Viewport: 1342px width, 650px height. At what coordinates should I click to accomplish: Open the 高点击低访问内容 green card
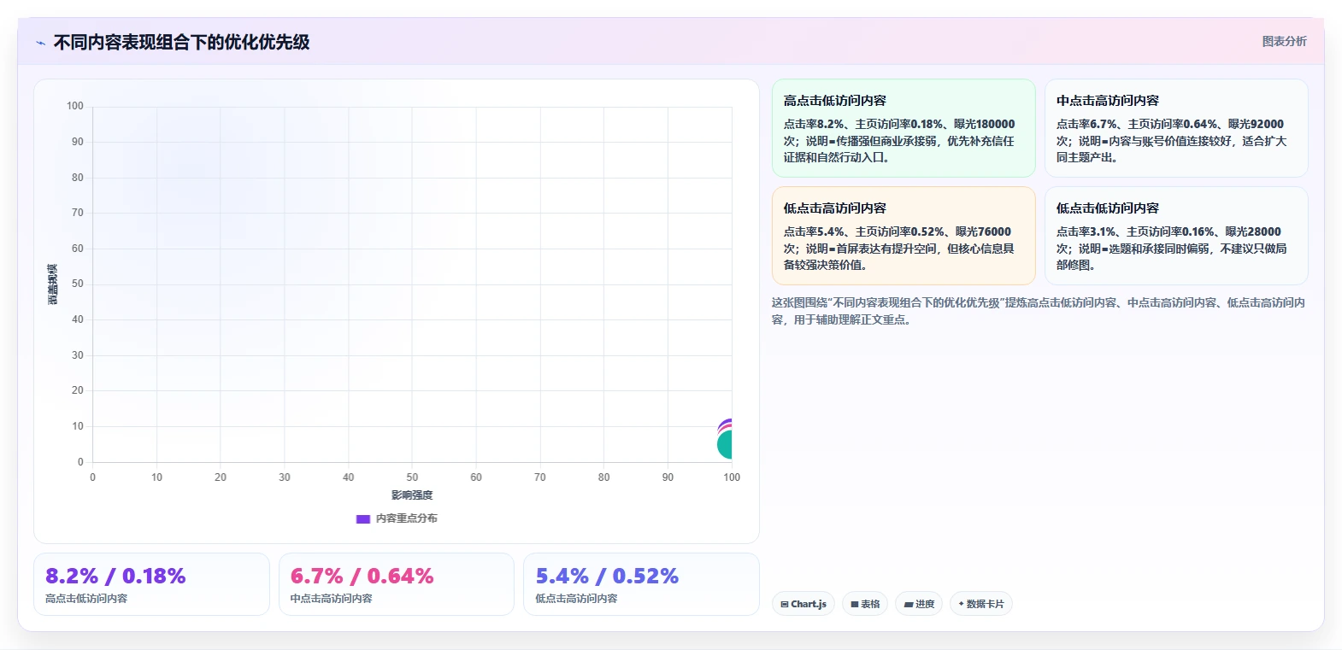click(x=903, y=128)
